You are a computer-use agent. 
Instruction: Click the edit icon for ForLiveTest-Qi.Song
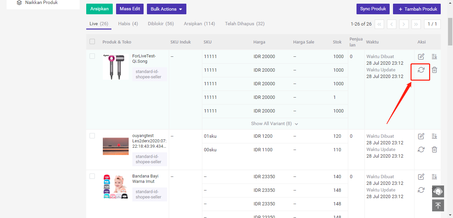pos(421,57)
